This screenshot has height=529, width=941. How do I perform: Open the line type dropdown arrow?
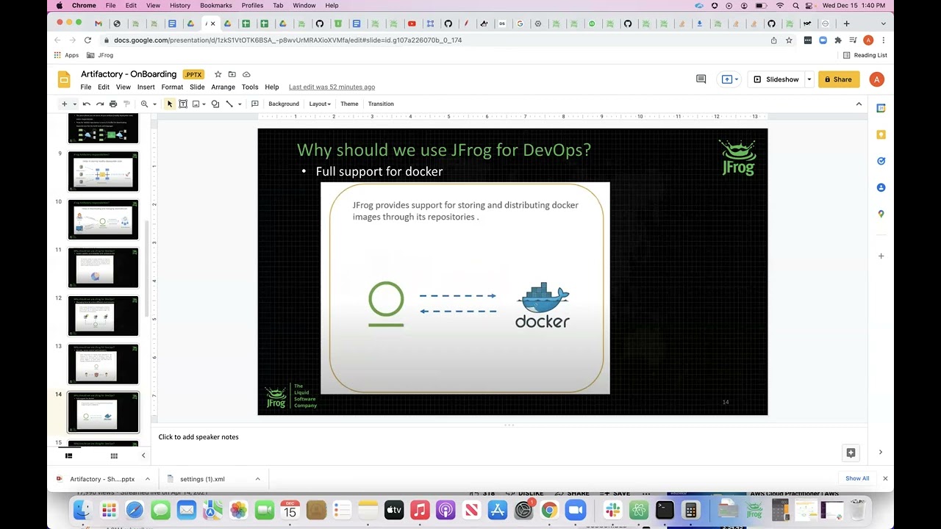pos(239,104)
